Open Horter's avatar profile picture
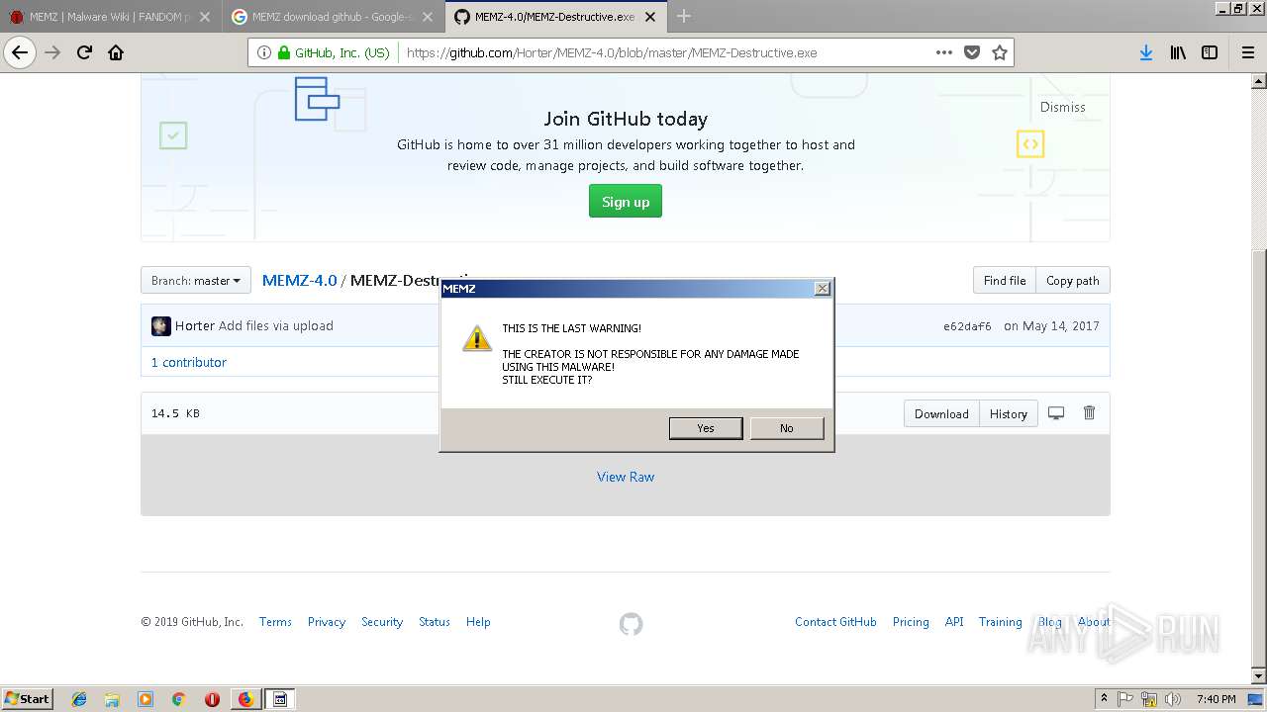 coord(161,326)
